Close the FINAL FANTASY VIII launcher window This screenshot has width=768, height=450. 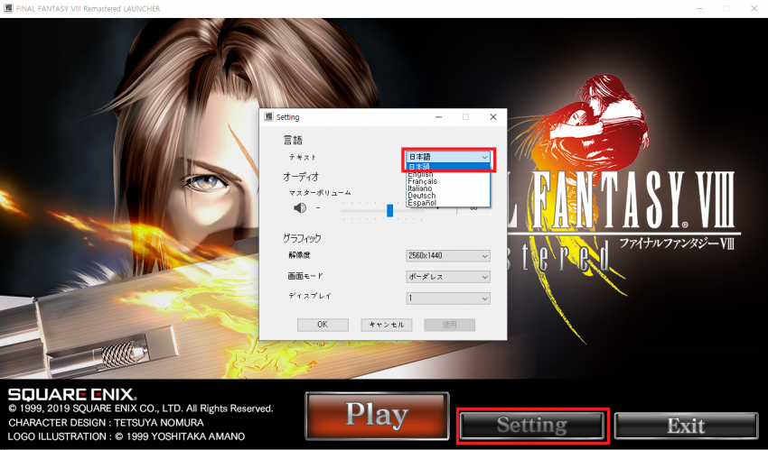coord(754,8)
